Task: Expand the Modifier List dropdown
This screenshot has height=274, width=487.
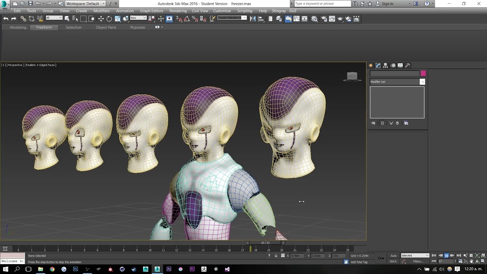Action: pos(397,82)
